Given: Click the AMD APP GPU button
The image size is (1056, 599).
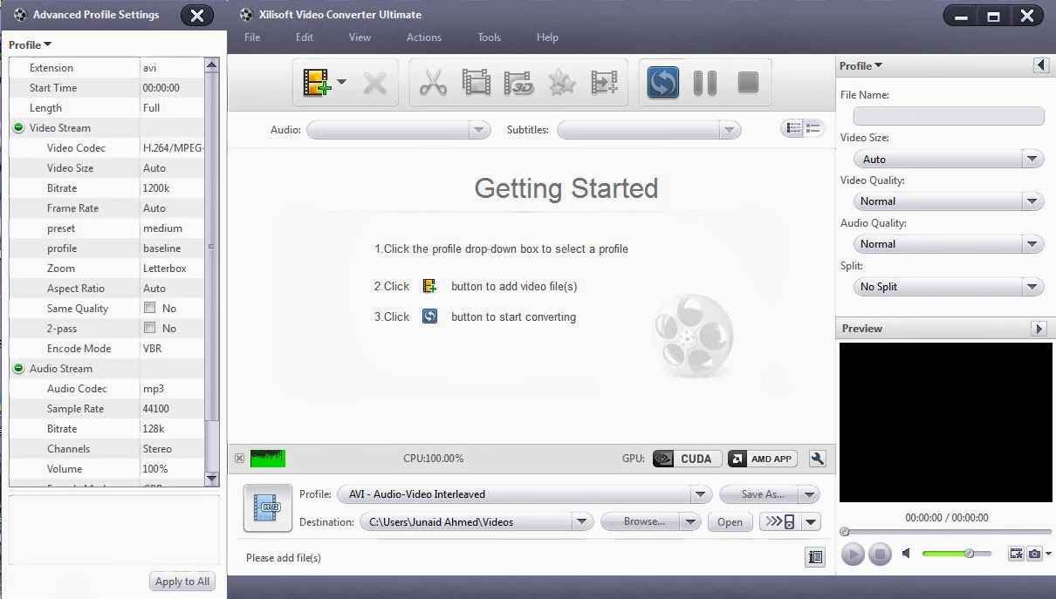Looking at the screenshot, I should pyautogui.click(x=762, y=459).
